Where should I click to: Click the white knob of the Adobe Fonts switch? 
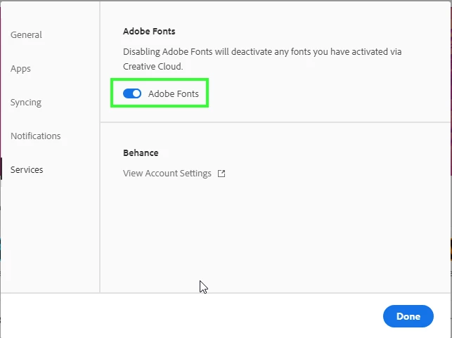click(136, 93)
